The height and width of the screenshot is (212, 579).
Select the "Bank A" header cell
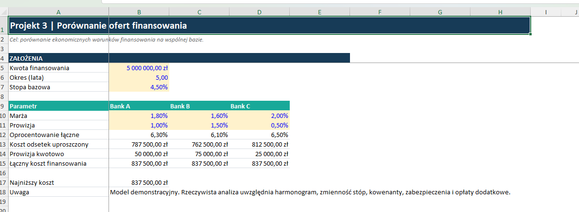pos(139,106)
